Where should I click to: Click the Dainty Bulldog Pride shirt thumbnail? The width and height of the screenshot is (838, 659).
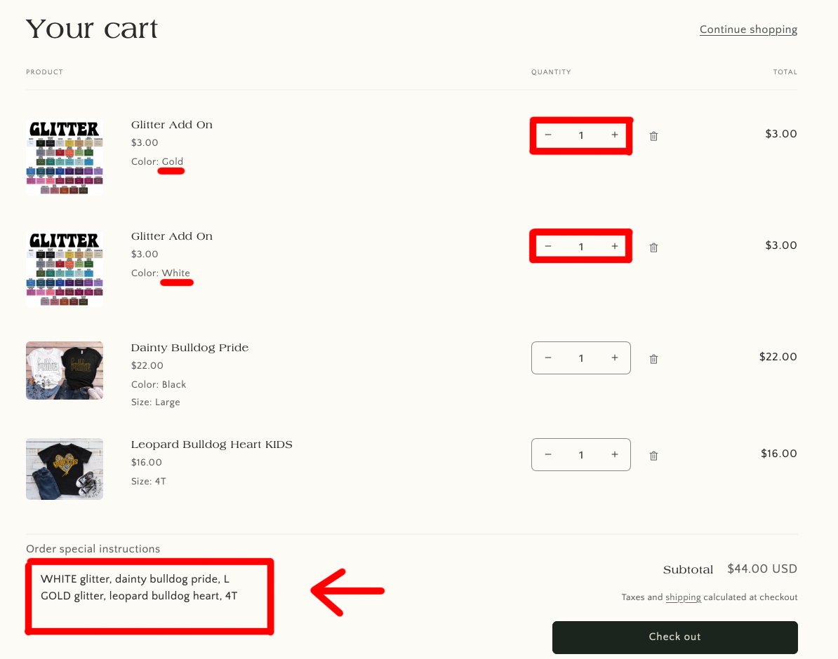[x=65, y=371]
